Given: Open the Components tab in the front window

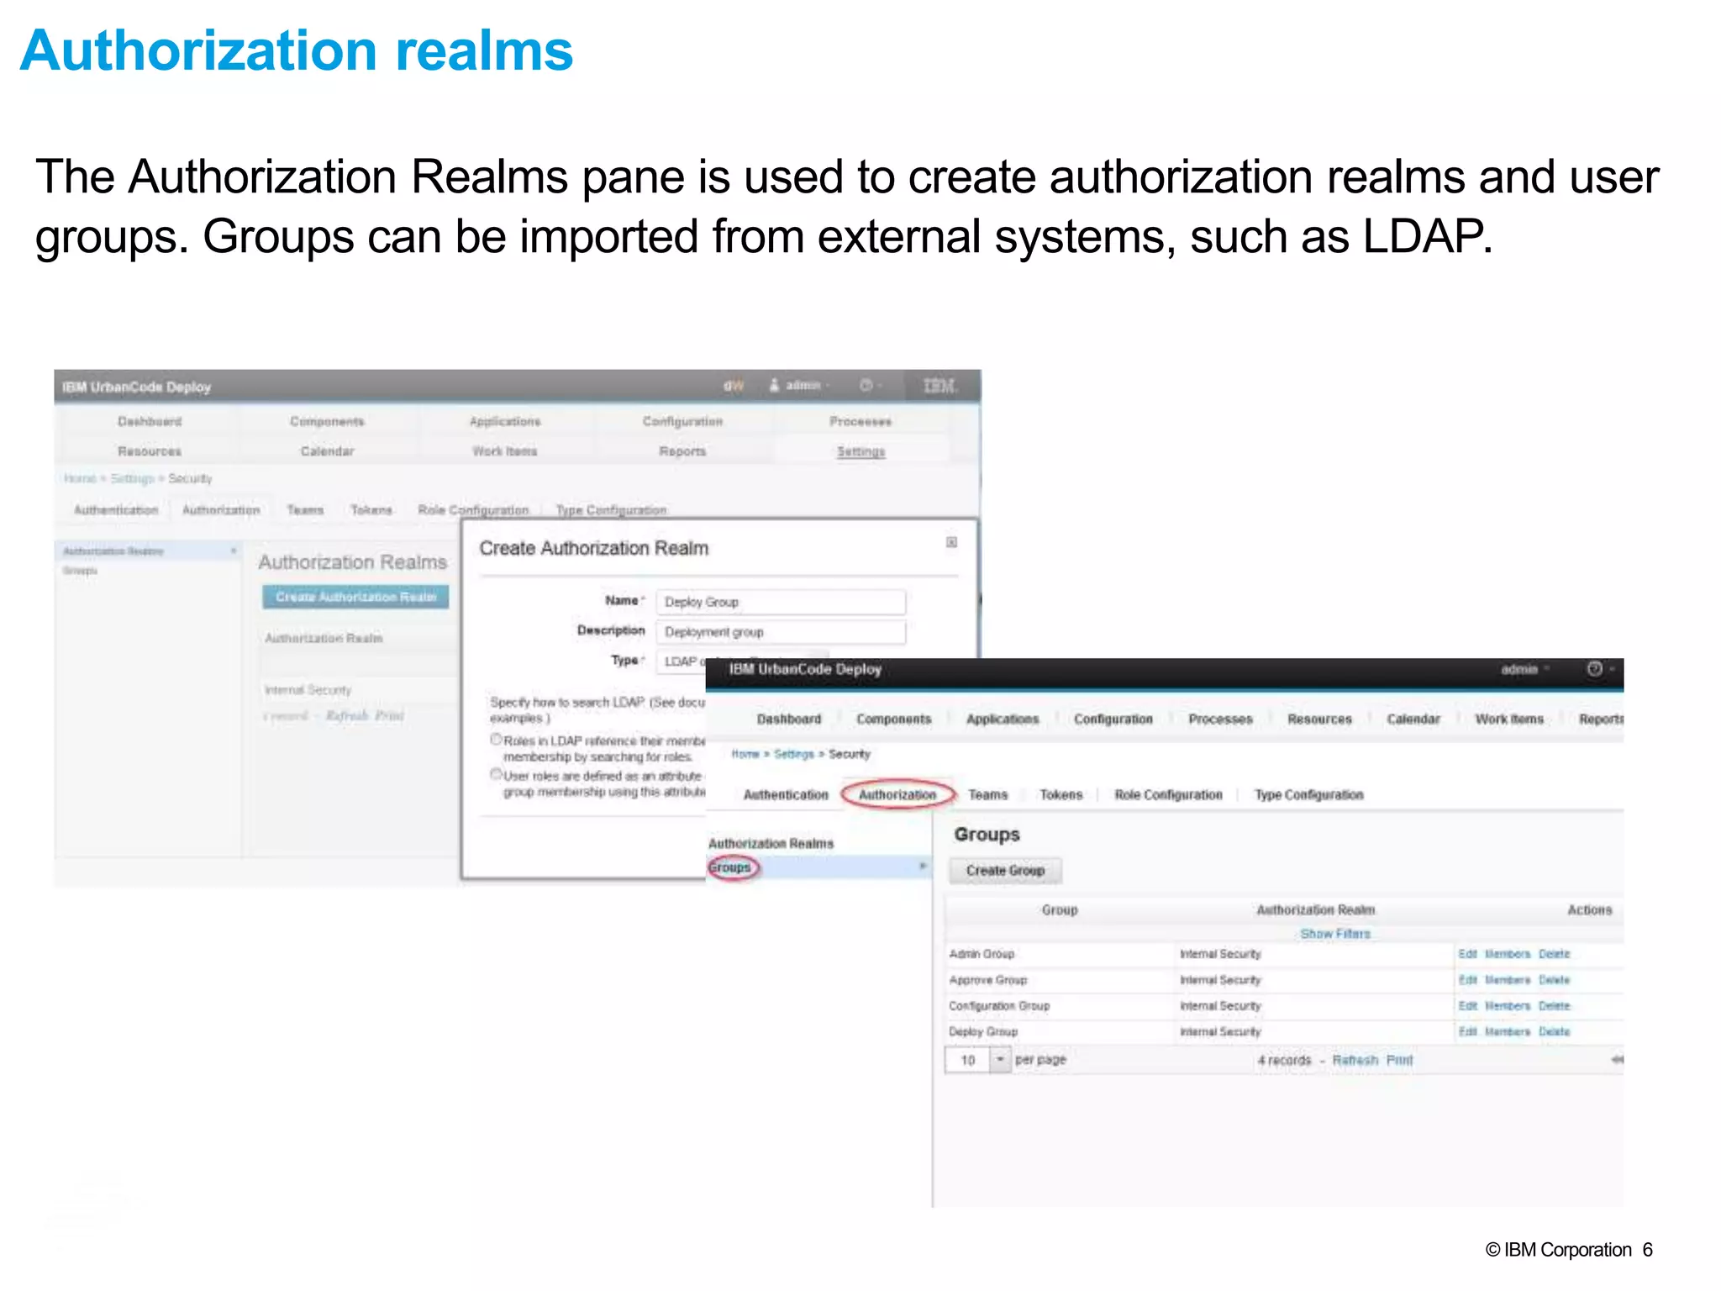Looking at the screenshot, I should 893,719.
